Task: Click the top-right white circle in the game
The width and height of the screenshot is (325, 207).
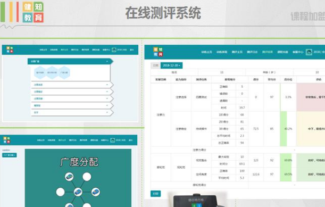Action: [87, 177]
